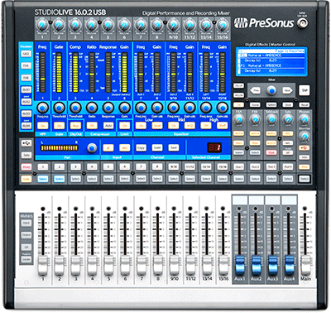Image resolution: width=331 pixels, height=313 pixels.
Task: Toggle the phase invert (ø) button in Input section
Action: click(x=108, y=147)
